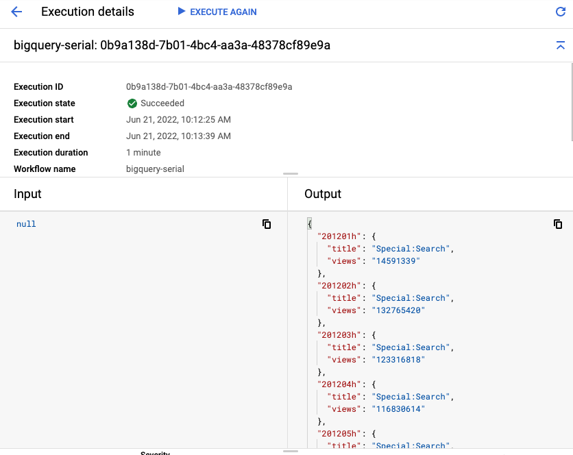The width and height of the screenshot is (573, 455).
Task: Copy the Input value to clipboard
Action: [x=267, y=224]
